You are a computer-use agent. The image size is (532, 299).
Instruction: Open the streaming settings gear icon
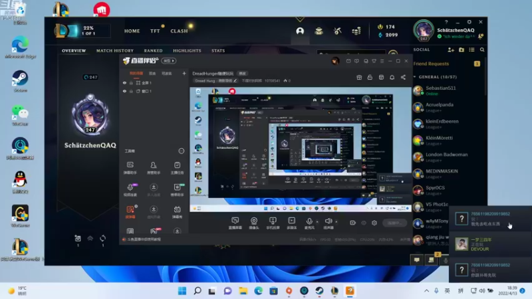click(374, 223)
